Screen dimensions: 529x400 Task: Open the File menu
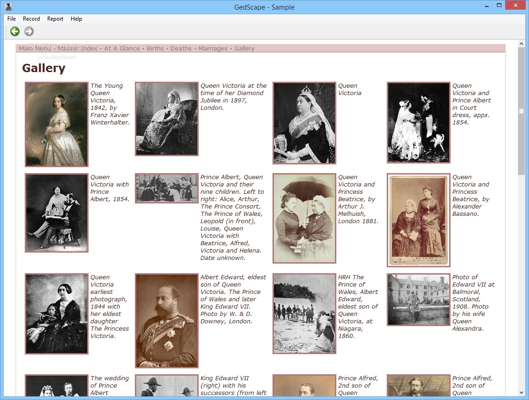11,19
